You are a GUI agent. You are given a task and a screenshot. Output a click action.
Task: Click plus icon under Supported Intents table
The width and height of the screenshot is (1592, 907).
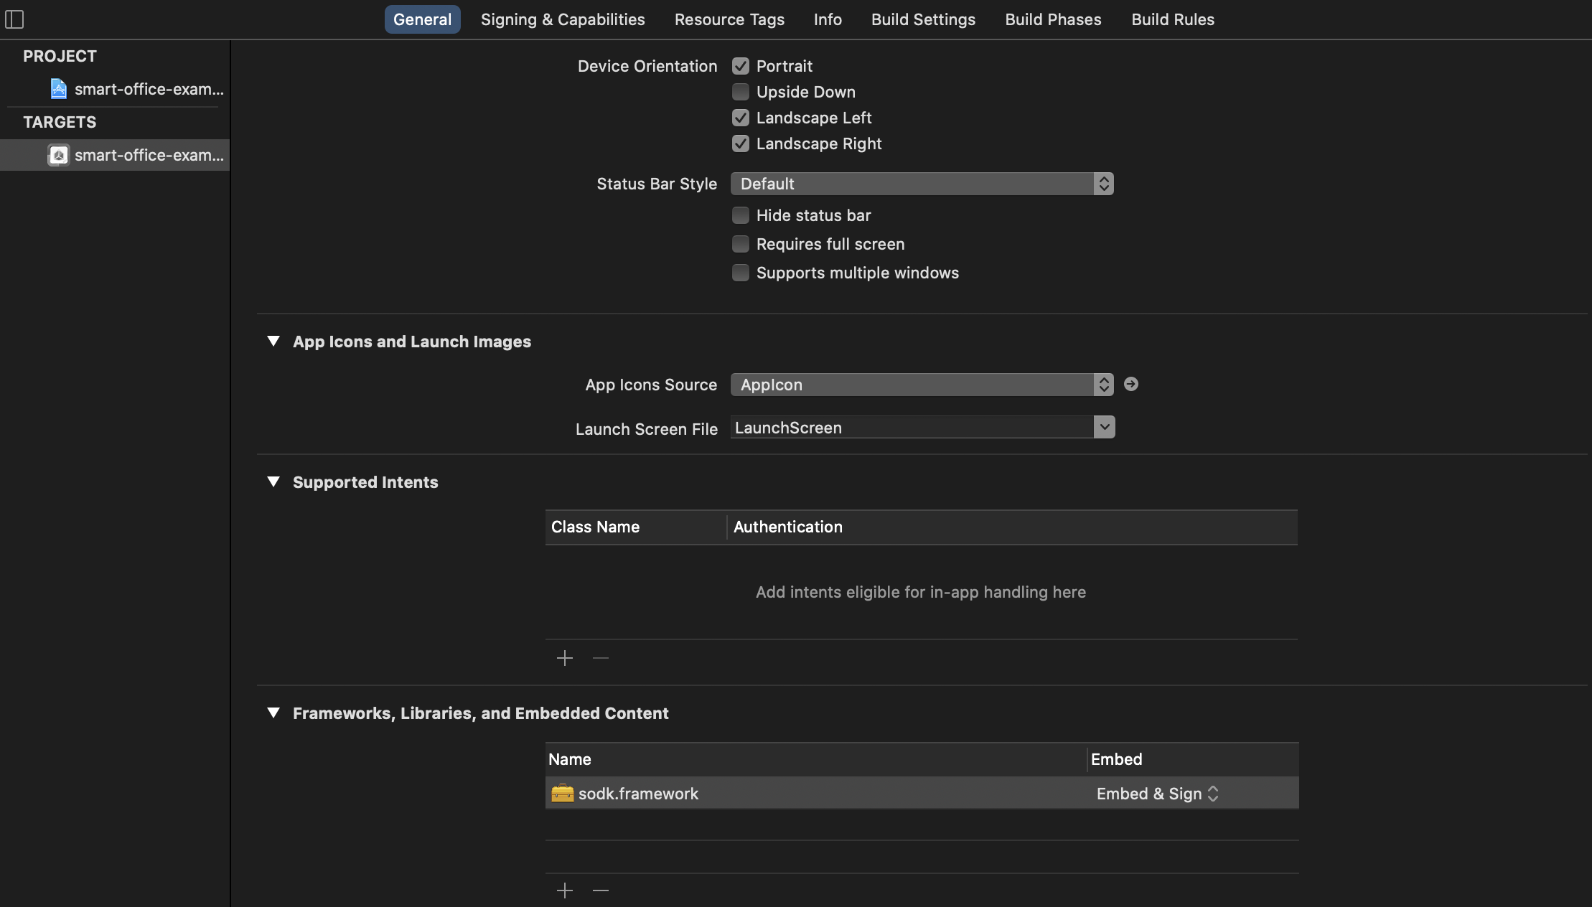pyautogui.click(x=565, y=658)
